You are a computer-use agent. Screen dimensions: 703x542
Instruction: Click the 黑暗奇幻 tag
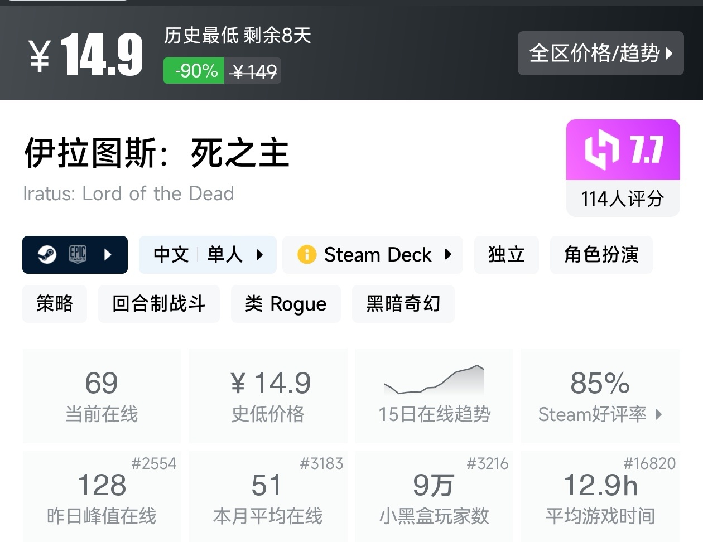[x=403, y=304]
